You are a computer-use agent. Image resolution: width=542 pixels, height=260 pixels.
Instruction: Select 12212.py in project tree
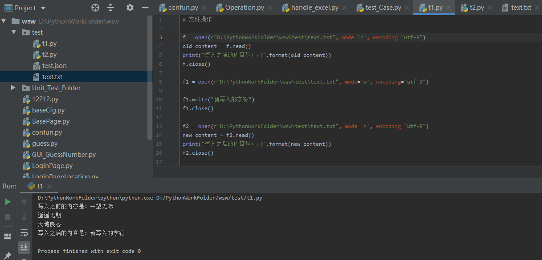pos(41,99)
